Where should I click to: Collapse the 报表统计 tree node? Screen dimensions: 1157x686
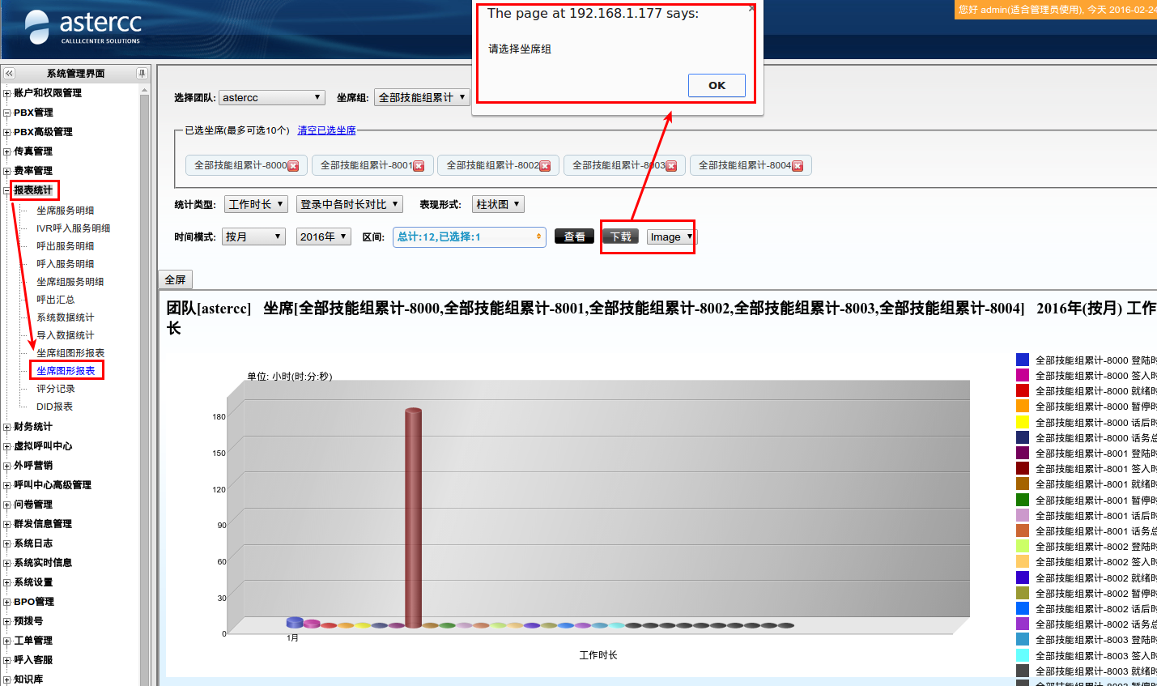7,191
